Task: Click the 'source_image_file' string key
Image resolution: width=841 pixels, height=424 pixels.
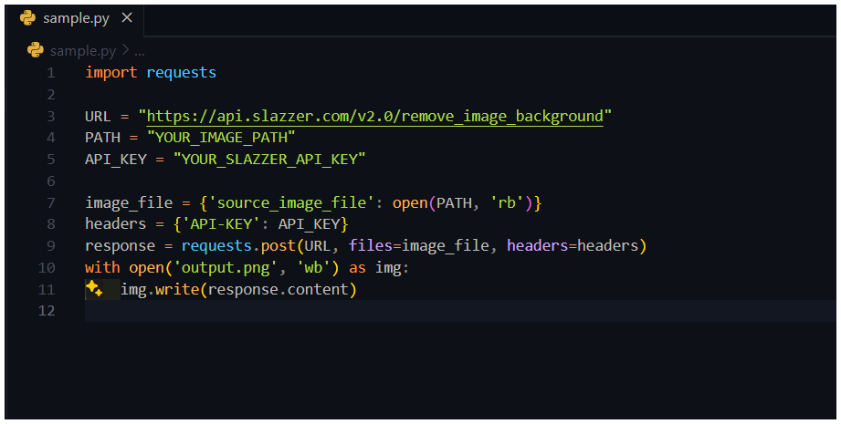Action: pyautogui.click(x=291, y=203)
